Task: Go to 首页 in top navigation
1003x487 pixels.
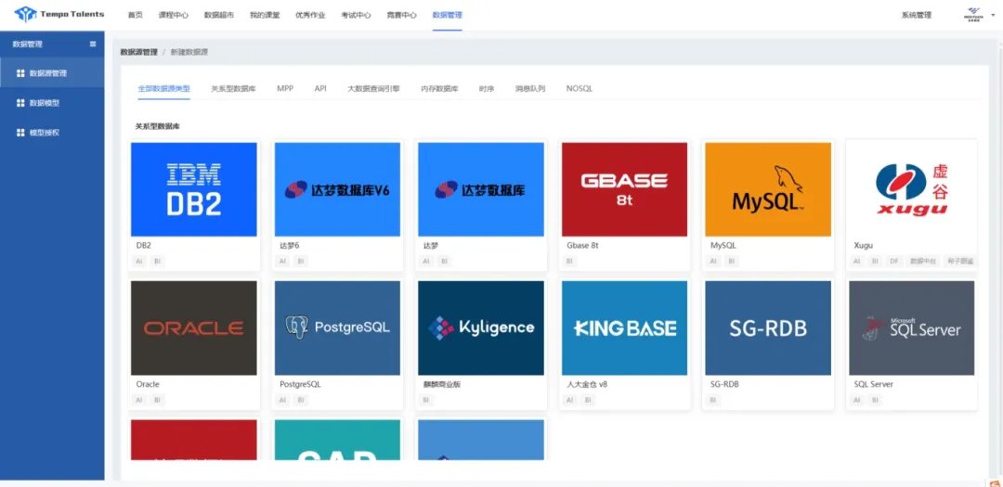Action: (x=135, y=16)
